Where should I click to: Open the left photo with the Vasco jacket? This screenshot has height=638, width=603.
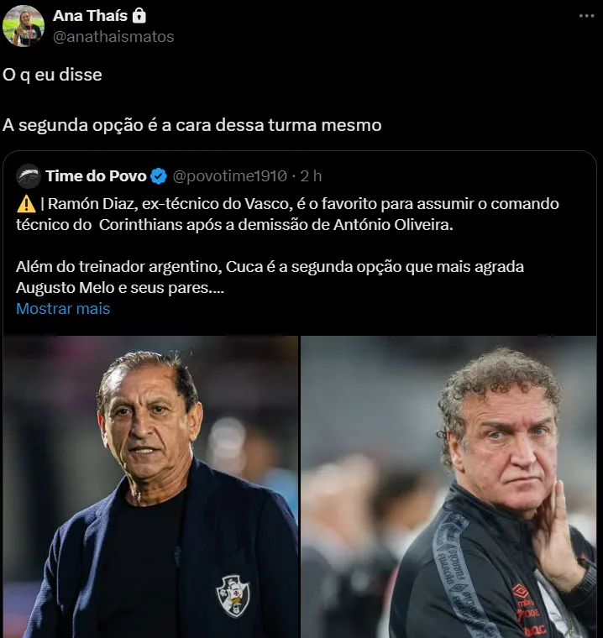click(x=151, y=487)
